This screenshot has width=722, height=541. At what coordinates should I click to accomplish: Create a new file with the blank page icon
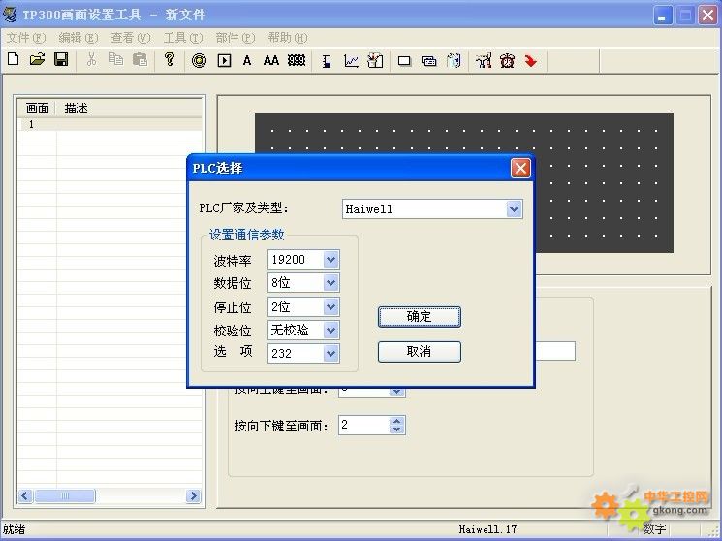click(14, 60)
